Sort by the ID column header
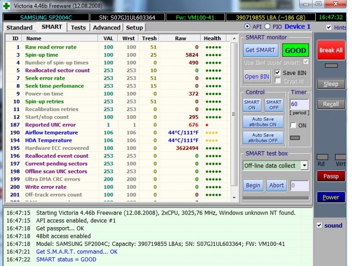The image size is (352, 266). click(x=15, y=38)
